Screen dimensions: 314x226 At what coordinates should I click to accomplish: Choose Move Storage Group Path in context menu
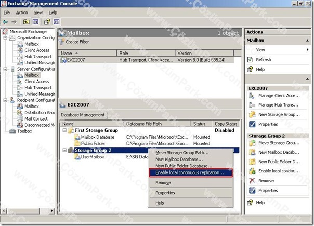(191, 153)
